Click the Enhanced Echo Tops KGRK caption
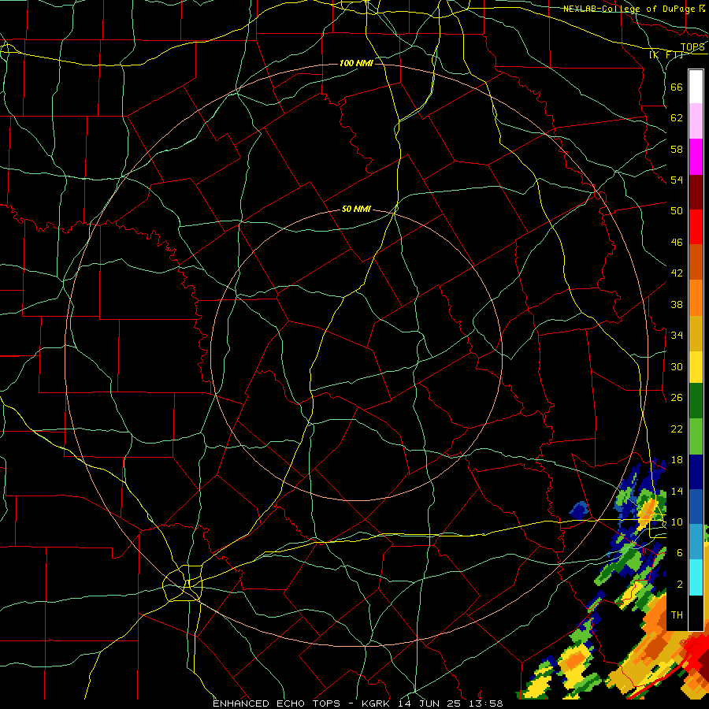Image resolution: width=709 pixels, height=709 pixels. coord(358,703)
